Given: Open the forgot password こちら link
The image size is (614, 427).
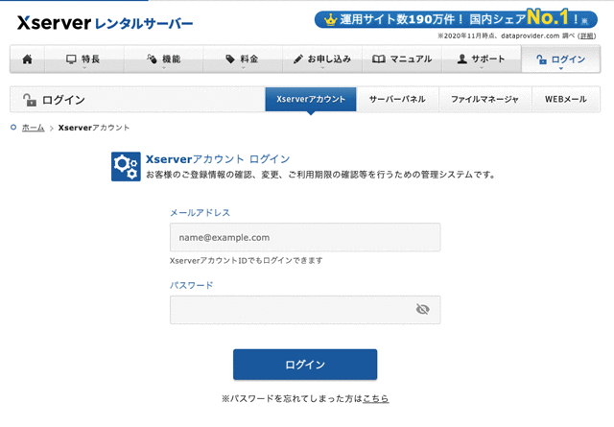Looking at the screenshot, I should click(x=375, y=399).
